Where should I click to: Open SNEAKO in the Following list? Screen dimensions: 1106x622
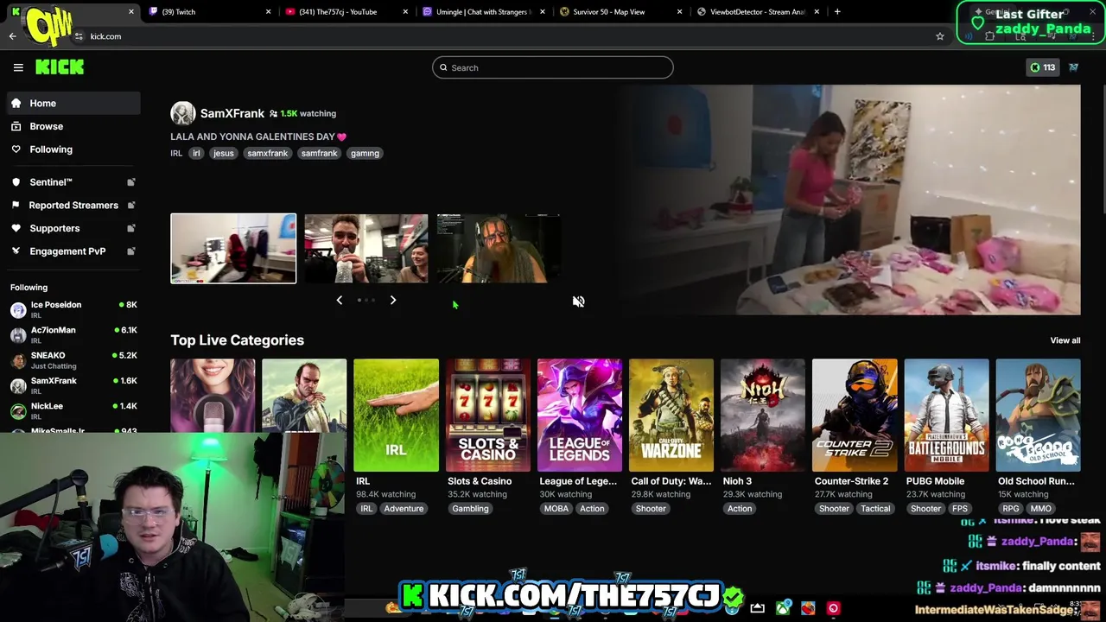click(x=73, y=359)
